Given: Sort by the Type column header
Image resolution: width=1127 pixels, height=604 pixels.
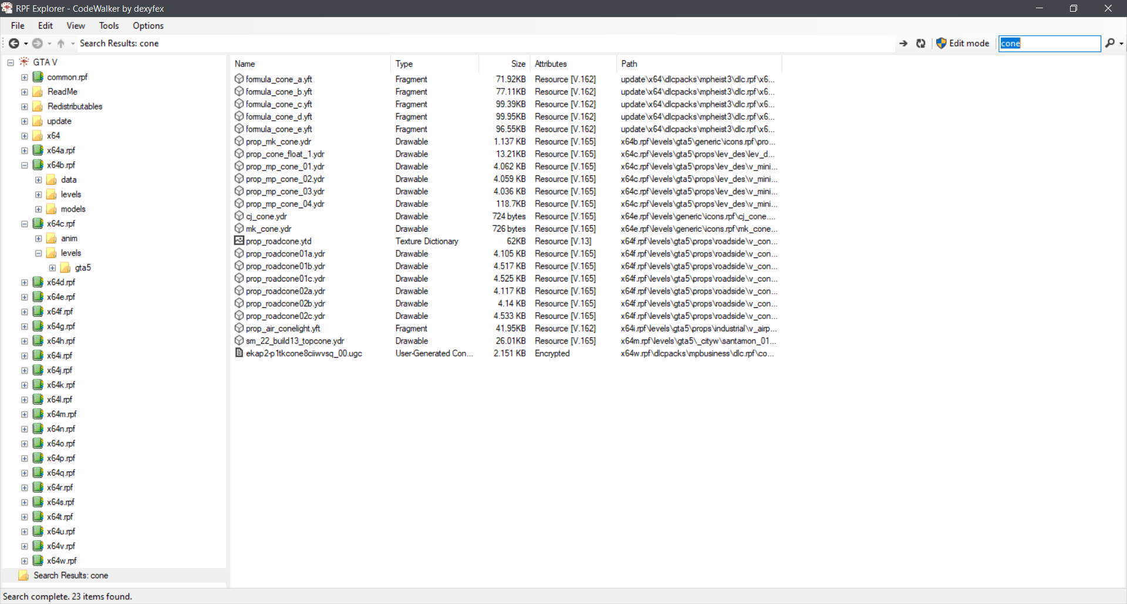Looking at the screenshot, I should [434, 64].
